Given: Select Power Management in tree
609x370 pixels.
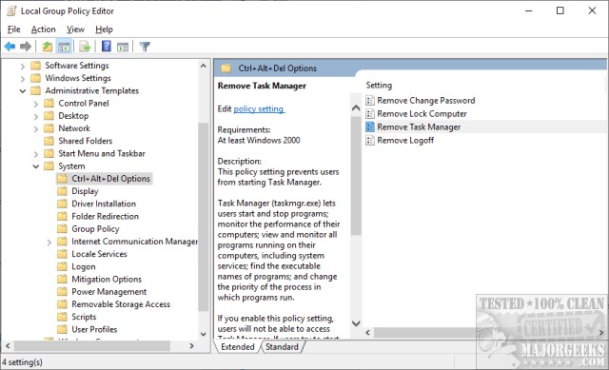Looking at the screenshot, I should pos(109,292).
